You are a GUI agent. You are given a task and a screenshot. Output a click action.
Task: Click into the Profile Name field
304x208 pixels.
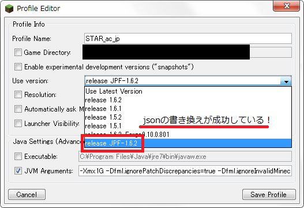click(188, 39)
